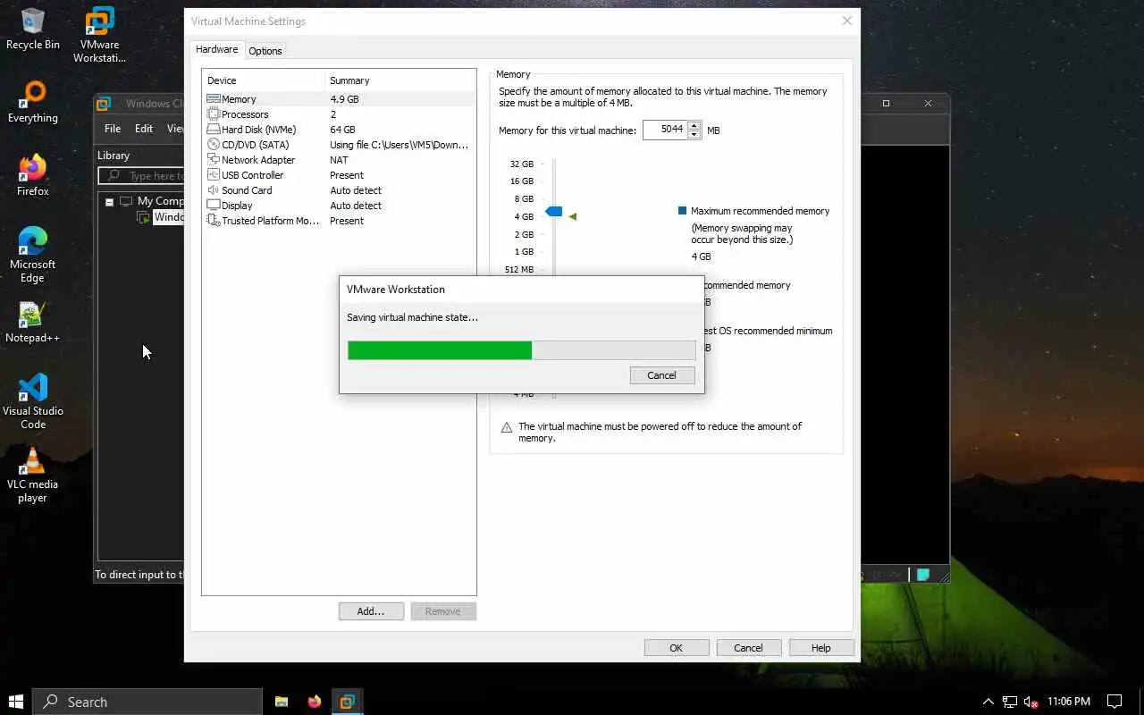The image size is (1144, 715).
Task: Collapse the My Computer tree node
Action: point(109,202)
